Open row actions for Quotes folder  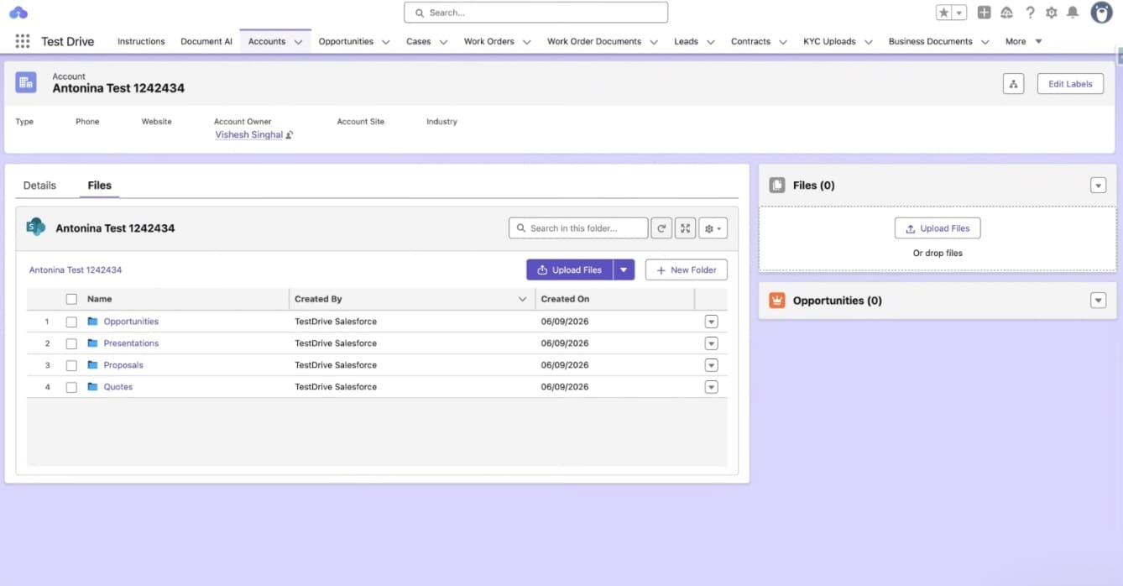tap(712, 387)
